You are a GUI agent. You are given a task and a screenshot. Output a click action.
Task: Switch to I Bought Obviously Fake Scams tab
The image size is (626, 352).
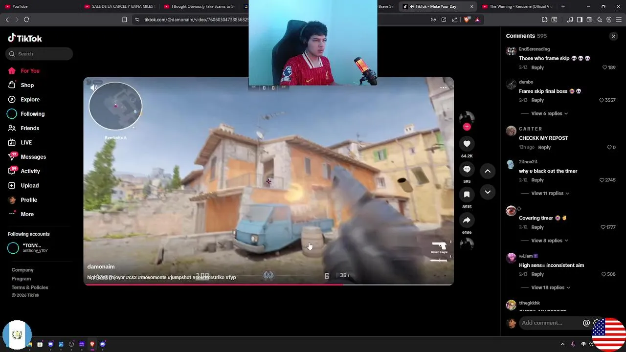[x=200, y=6]
